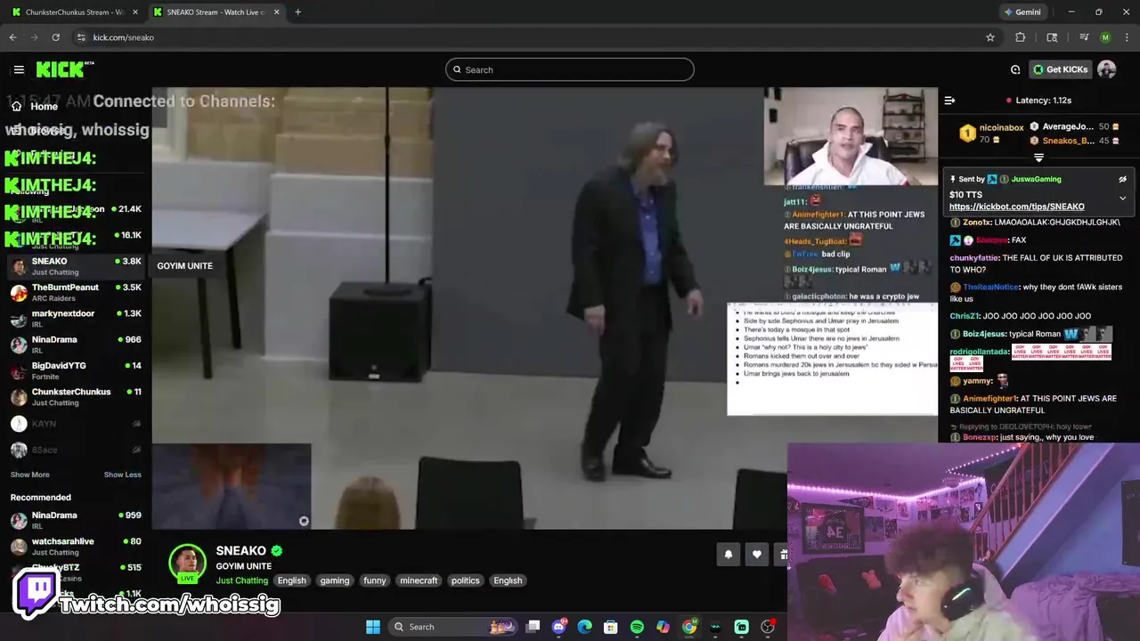1140x641 pixels.
Task: Open BigDavidYTG channel in sidebar
Action: [76, 370]
